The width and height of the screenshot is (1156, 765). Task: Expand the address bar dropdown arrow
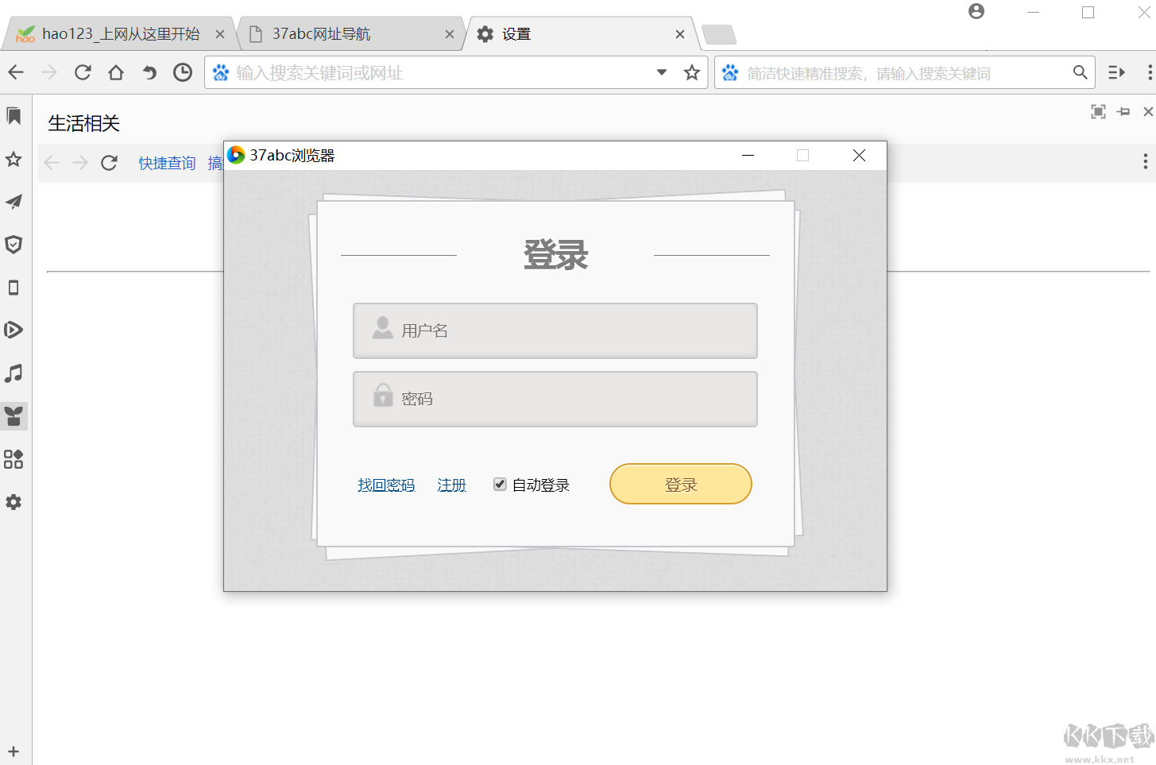[662, 72]
